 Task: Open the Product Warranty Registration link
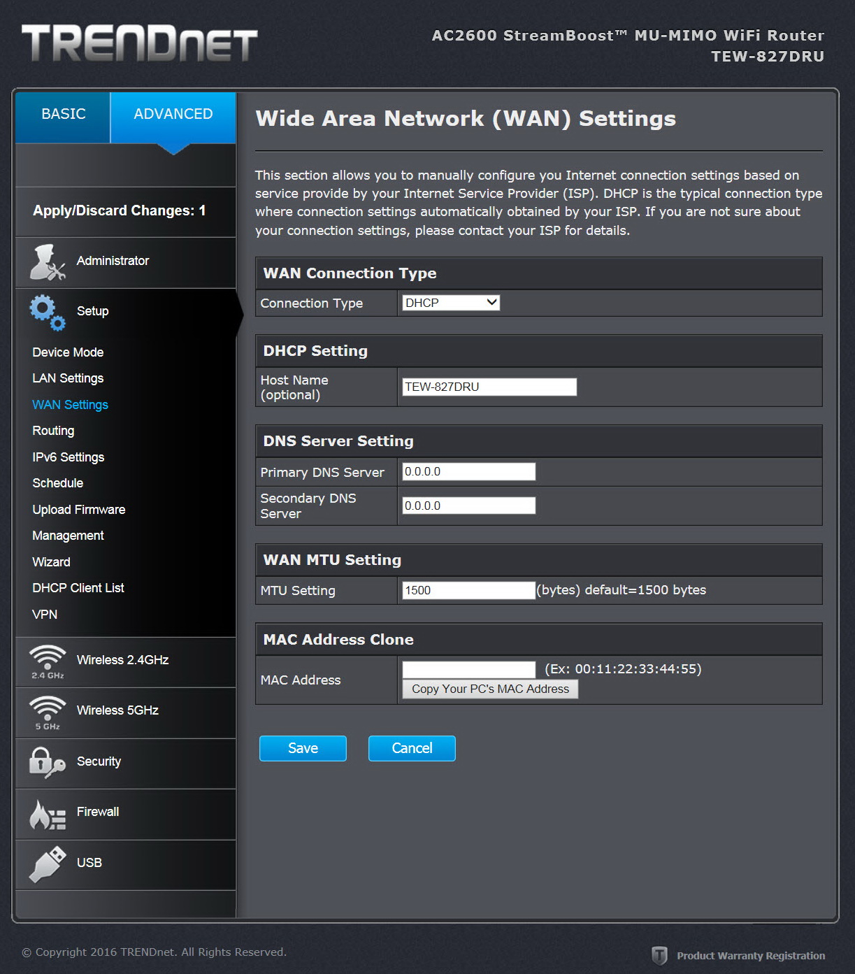pos(751,956)
